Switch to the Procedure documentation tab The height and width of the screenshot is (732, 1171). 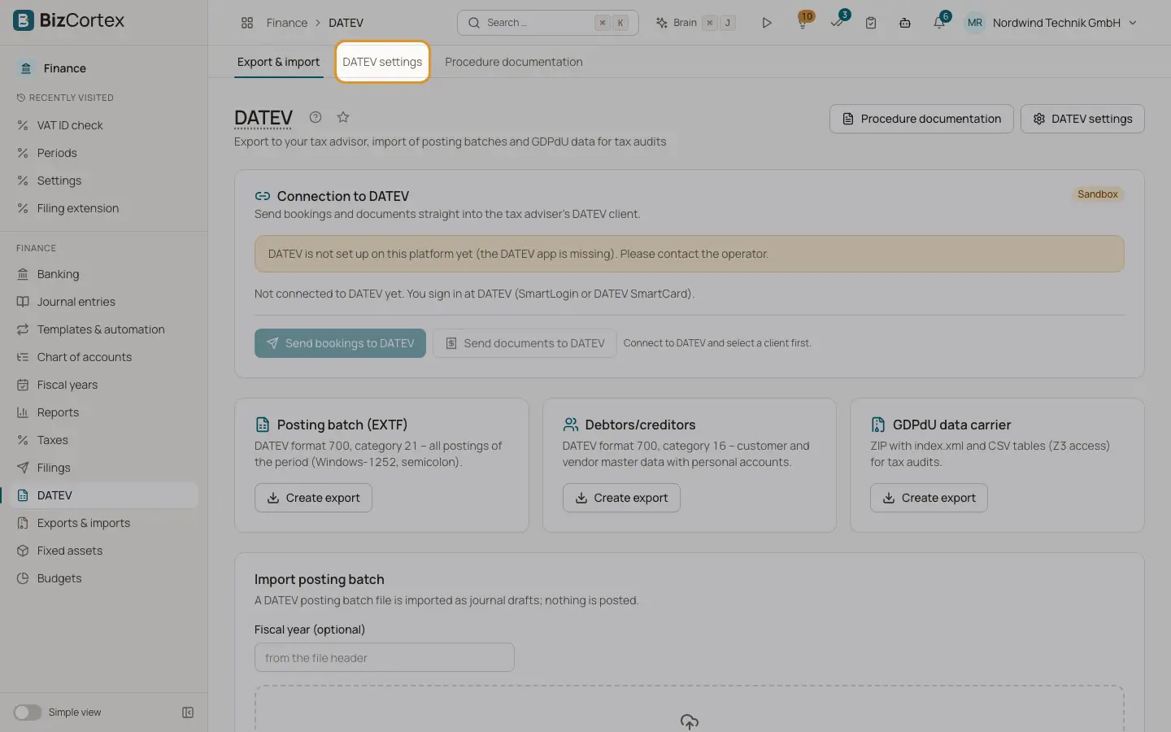513,62
